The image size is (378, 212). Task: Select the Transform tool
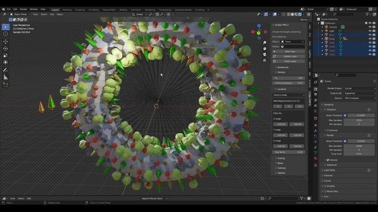5,62
